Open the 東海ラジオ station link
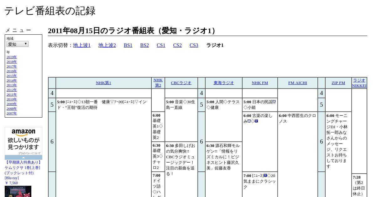This screenshot has height=197, width=376. tap(224, 83)
